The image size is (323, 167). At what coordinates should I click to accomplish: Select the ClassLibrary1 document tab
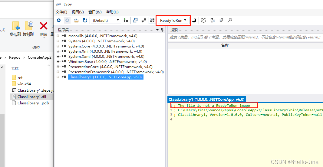tap(206, 99)
